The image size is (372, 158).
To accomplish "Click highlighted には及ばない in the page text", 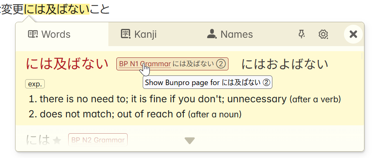I will (x=56, y=9).
